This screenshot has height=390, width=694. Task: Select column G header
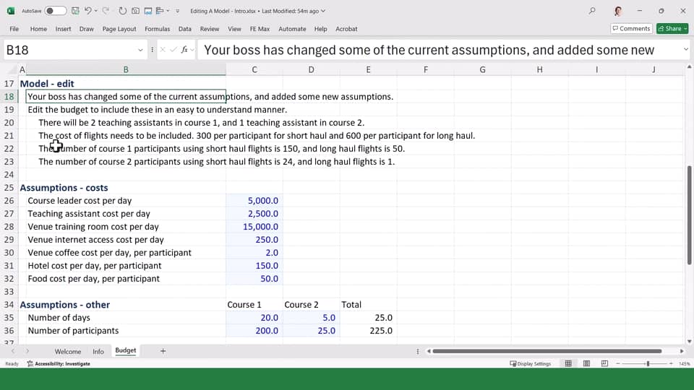[482, 69]
